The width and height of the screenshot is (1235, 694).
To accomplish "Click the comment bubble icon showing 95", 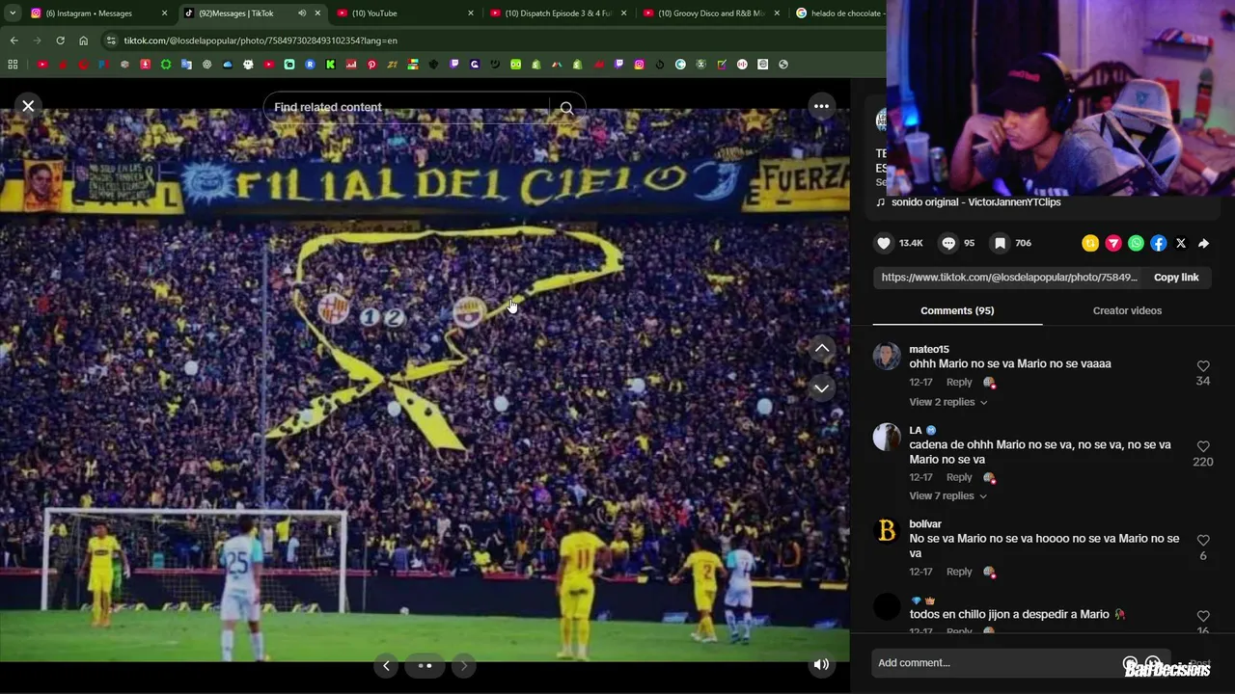I will click(x=948, y=244).
